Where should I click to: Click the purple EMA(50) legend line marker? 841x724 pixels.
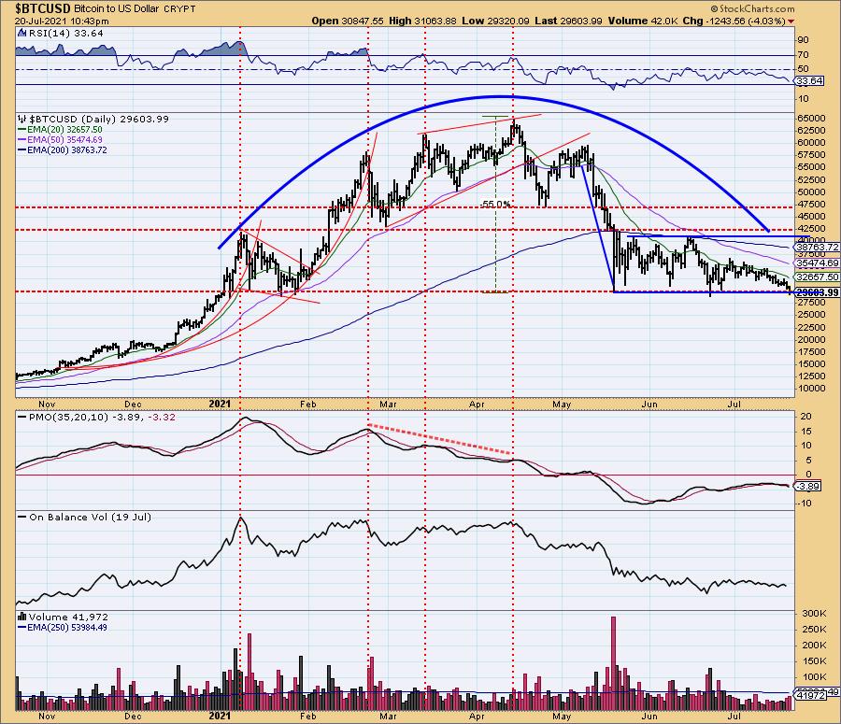coord(22,140)
